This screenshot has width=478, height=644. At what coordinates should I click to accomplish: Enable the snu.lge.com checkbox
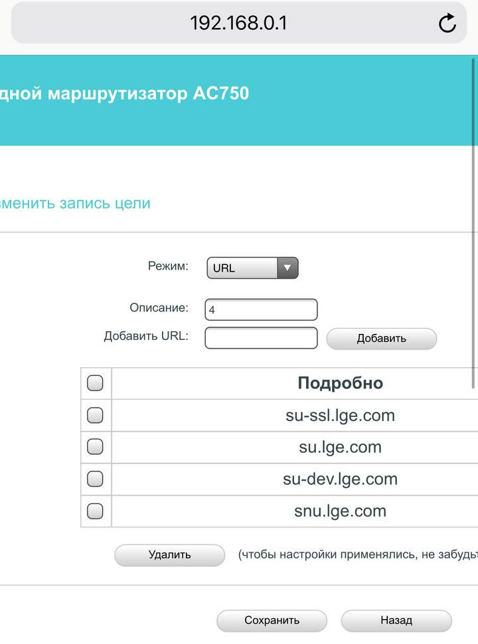pyautogui.click(x=96, y=511)
